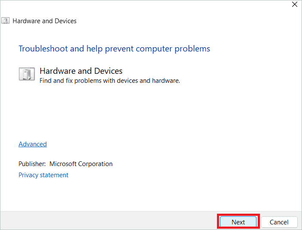Click the Microsoft Corporation publisher name
This screenshot has width=302, height=230.
(x=81, y=164)
